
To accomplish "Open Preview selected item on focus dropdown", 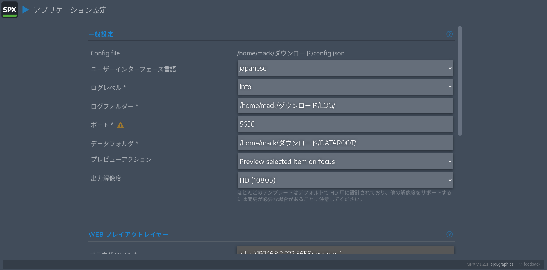I will (x=345, y=161).
